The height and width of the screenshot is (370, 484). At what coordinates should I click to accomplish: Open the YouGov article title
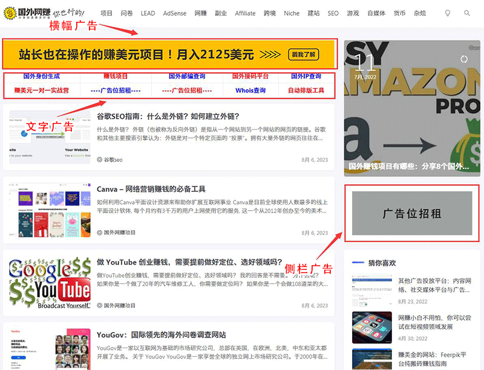(x=161, y=335)
